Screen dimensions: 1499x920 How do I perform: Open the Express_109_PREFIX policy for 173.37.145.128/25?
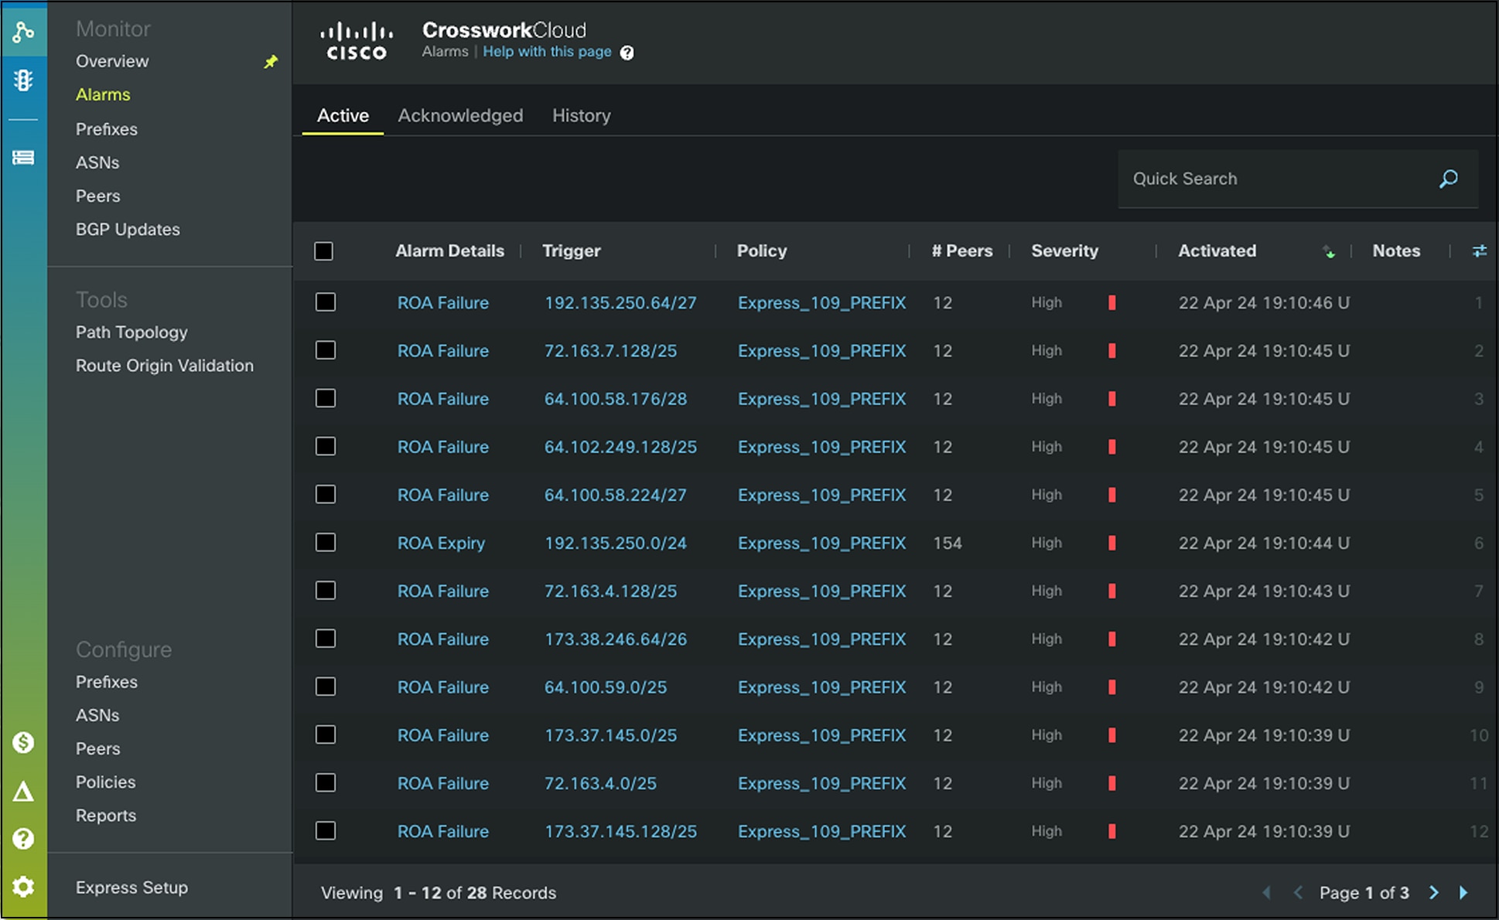[821, 831]
